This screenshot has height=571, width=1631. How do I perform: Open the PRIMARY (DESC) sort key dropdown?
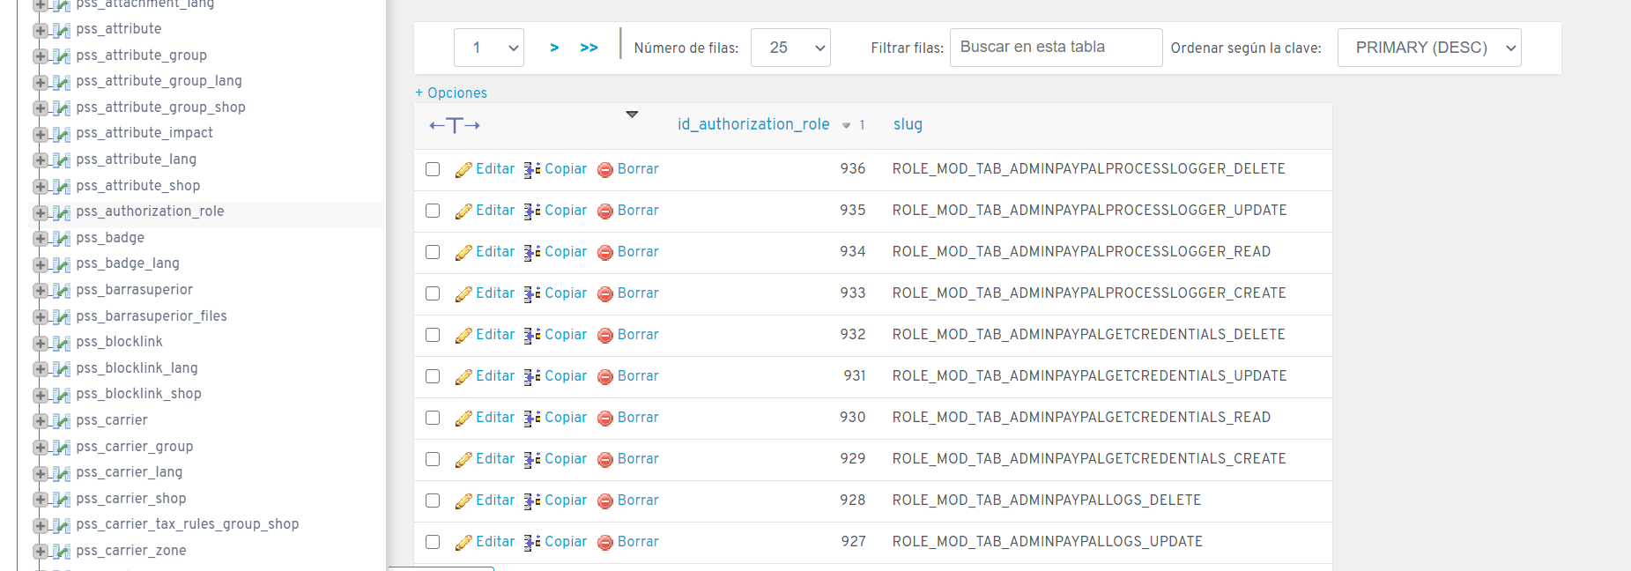[x=1428, y=48]
